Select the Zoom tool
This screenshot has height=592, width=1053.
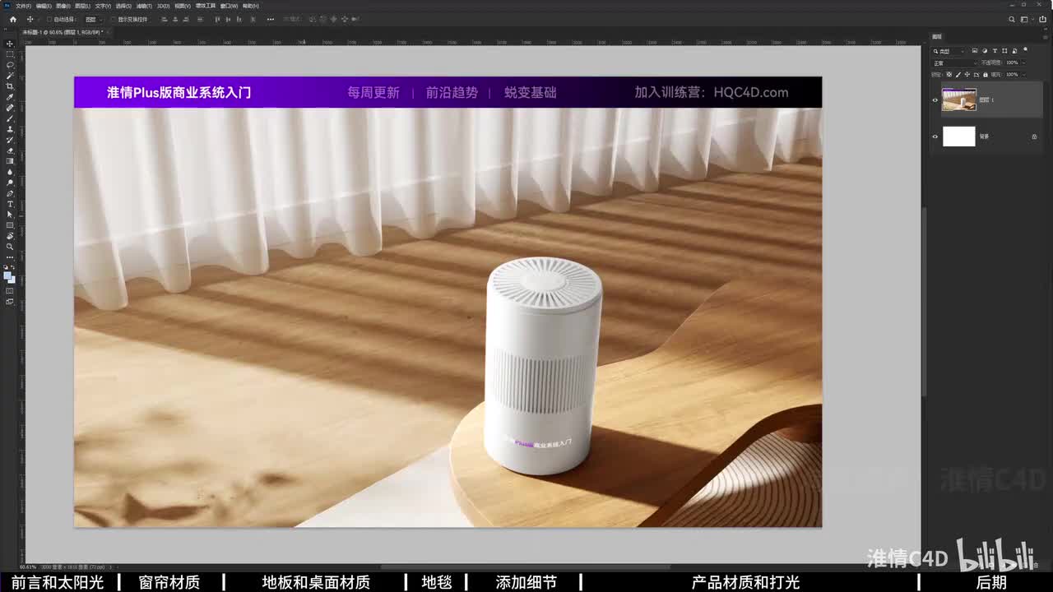10,247
